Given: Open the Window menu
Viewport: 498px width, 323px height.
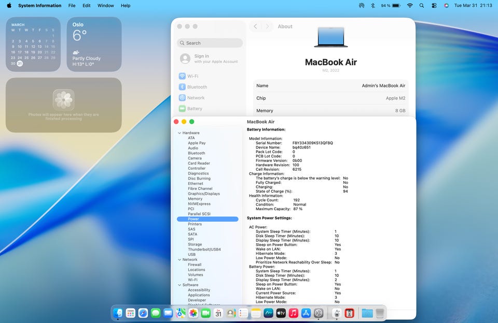Looking at the screenshot, I should [x=105, y=6].
